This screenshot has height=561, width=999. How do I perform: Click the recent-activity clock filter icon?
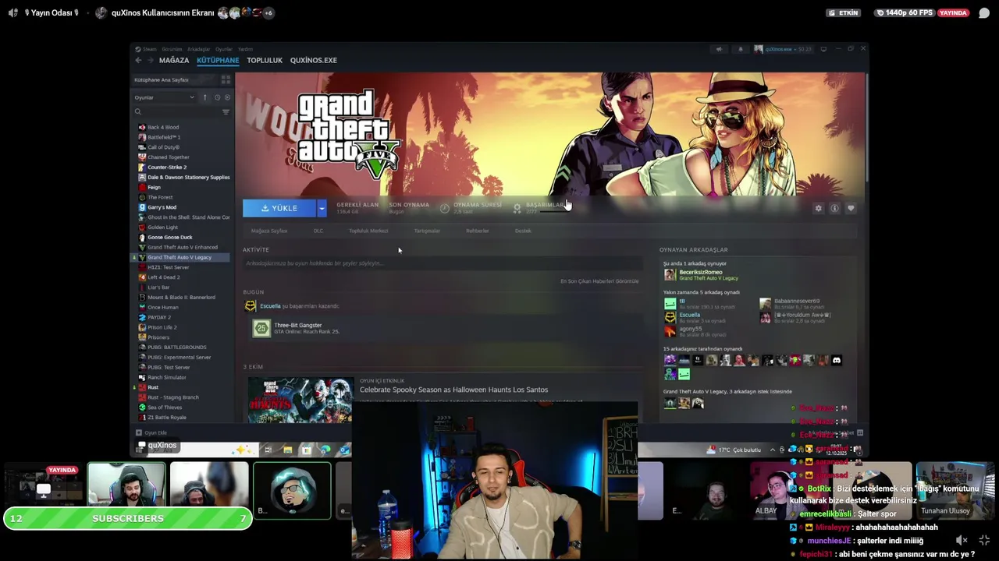click(x=217, y=97)
